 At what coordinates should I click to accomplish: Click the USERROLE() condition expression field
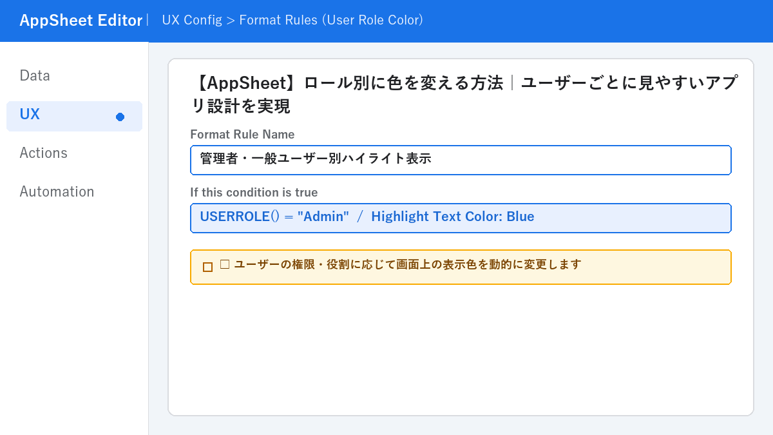[x=461, y=218]
